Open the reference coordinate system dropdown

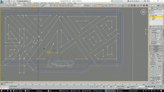point(47,5)
